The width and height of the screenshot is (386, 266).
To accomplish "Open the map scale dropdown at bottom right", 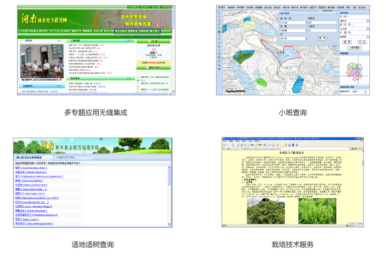I will 365,91.
